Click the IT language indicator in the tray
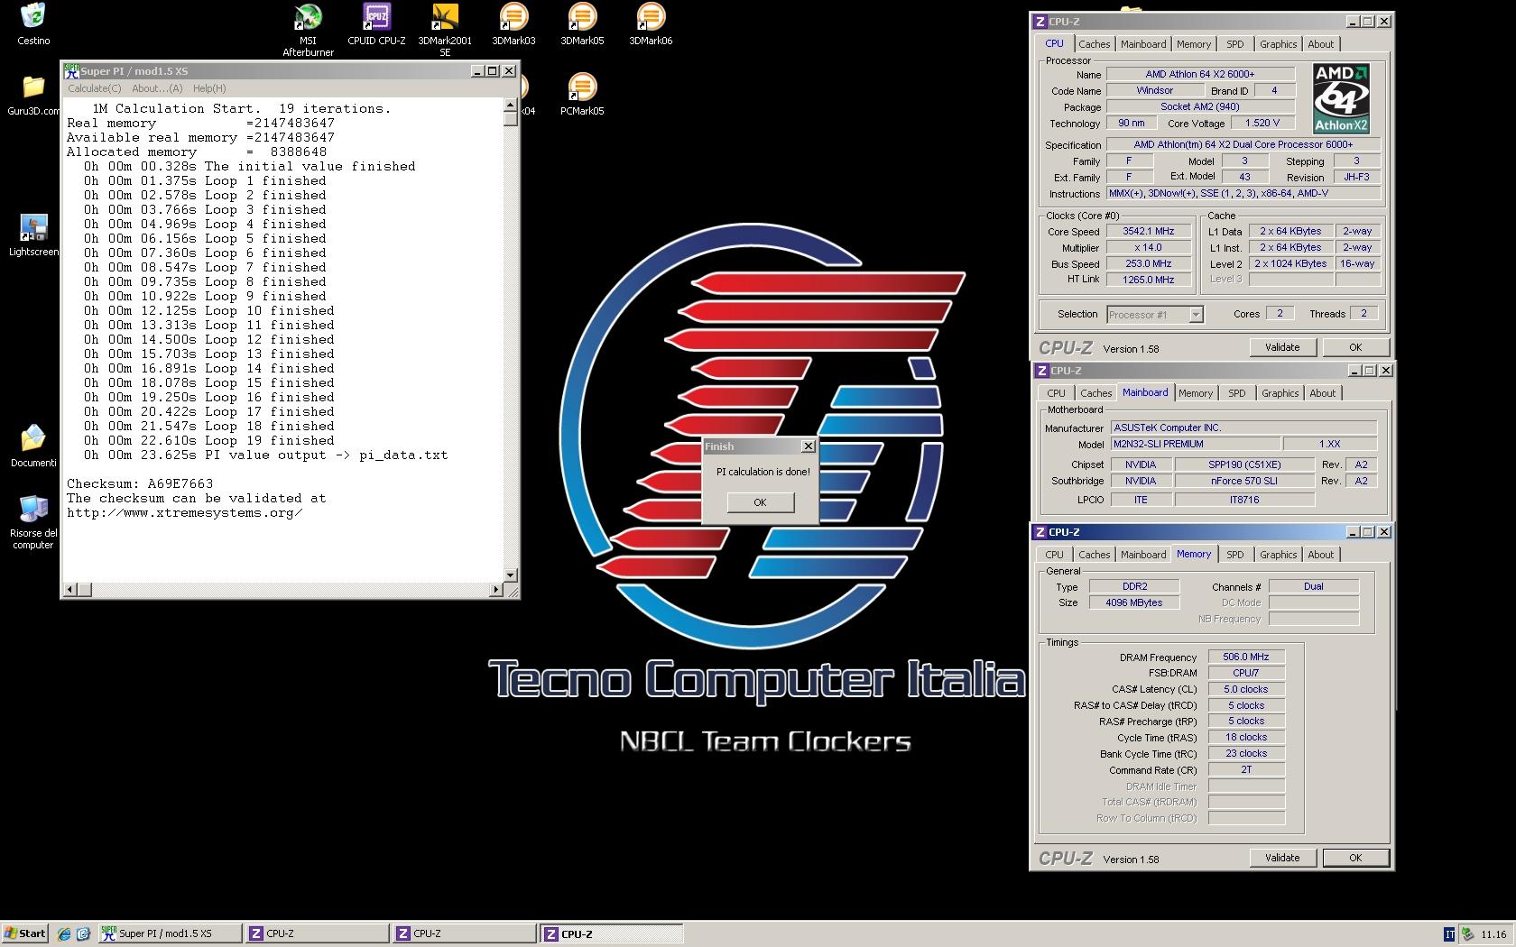 (1449, 933)
